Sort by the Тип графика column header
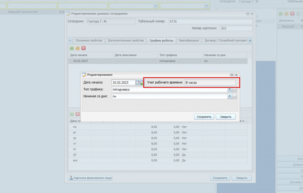The image size is (303, 193). click(x=180, y=55)
